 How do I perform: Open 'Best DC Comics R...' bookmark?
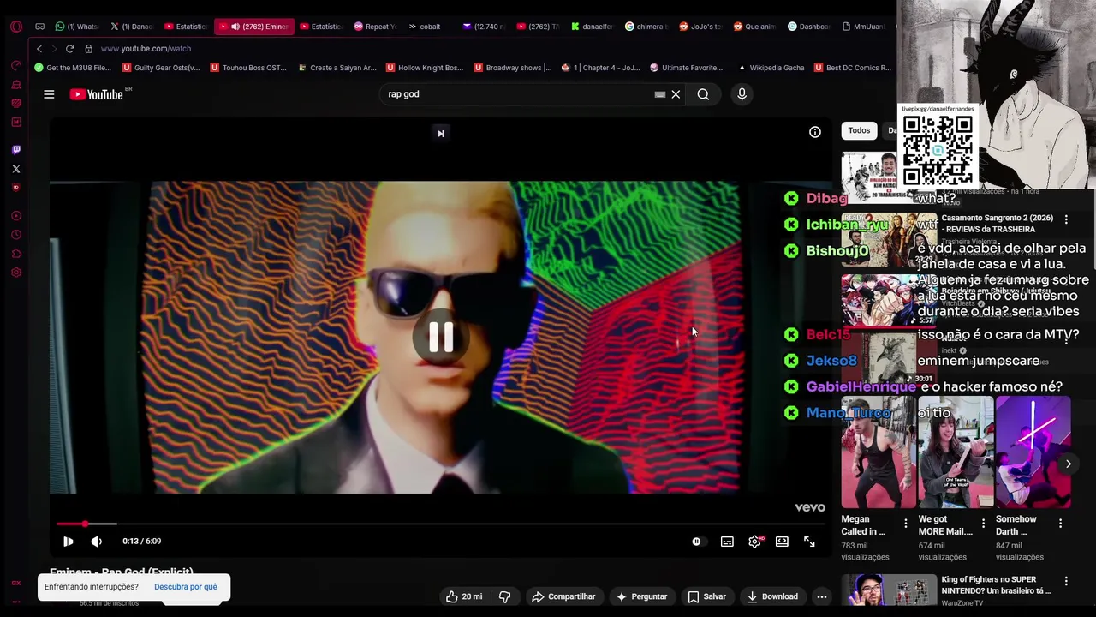click(853, 68)
